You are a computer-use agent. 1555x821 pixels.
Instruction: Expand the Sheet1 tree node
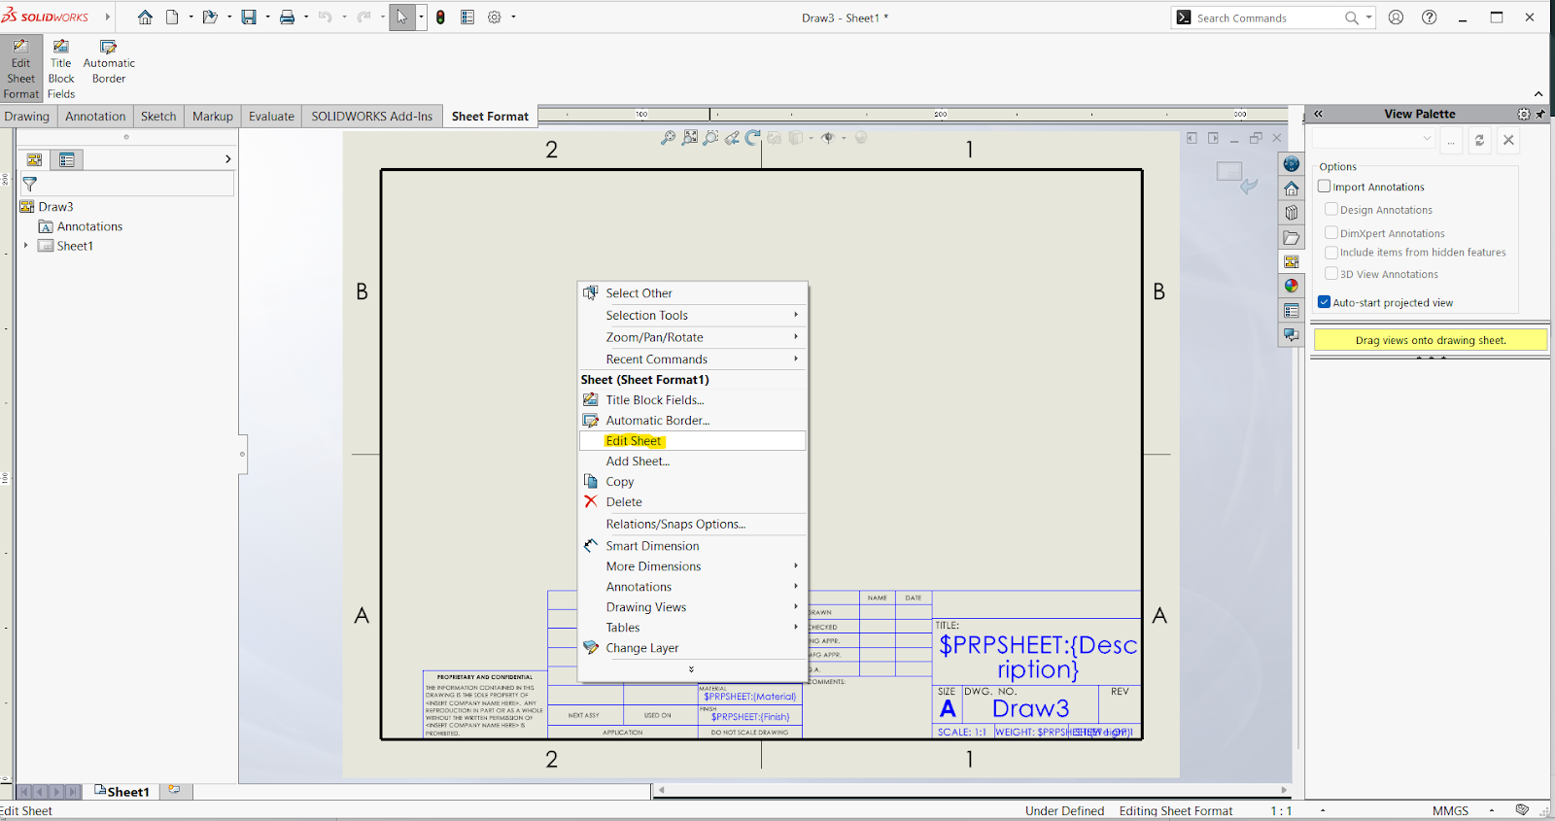pyautogui.click(x=26, y=246)
